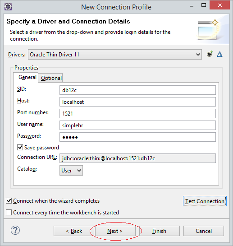The width and height of the screenshot is (233, 246).
Task: Open the help question mark icon
Action: coord(15,230)
